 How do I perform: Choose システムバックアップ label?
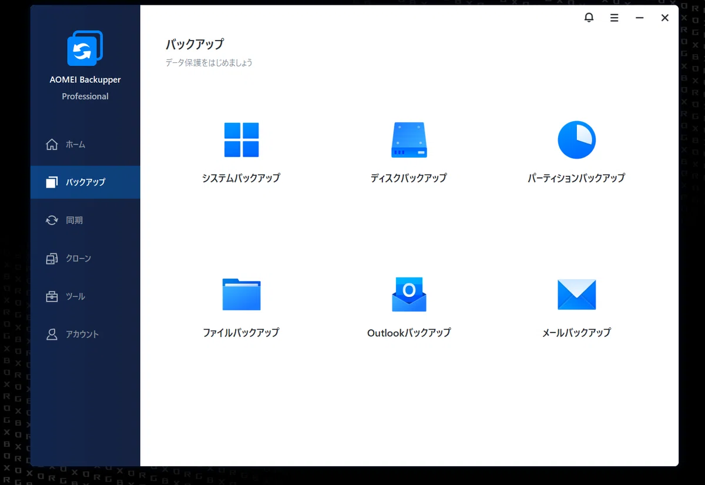coord(241,178)
